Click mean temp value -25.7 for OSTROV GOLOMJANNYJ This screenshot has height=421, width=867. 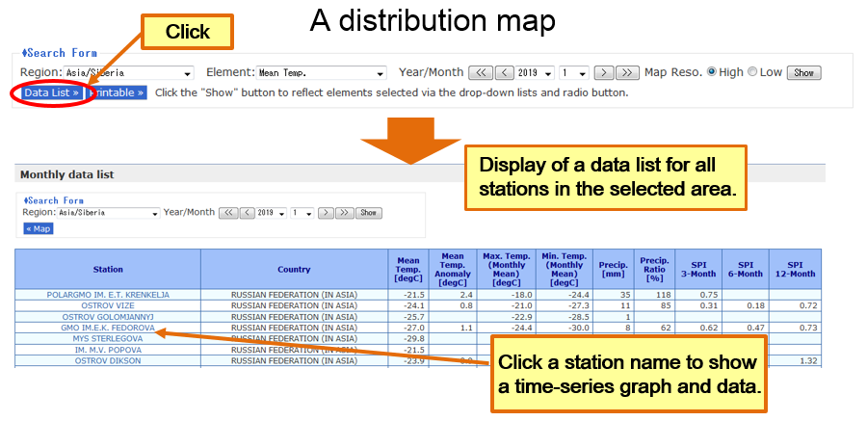414,316
